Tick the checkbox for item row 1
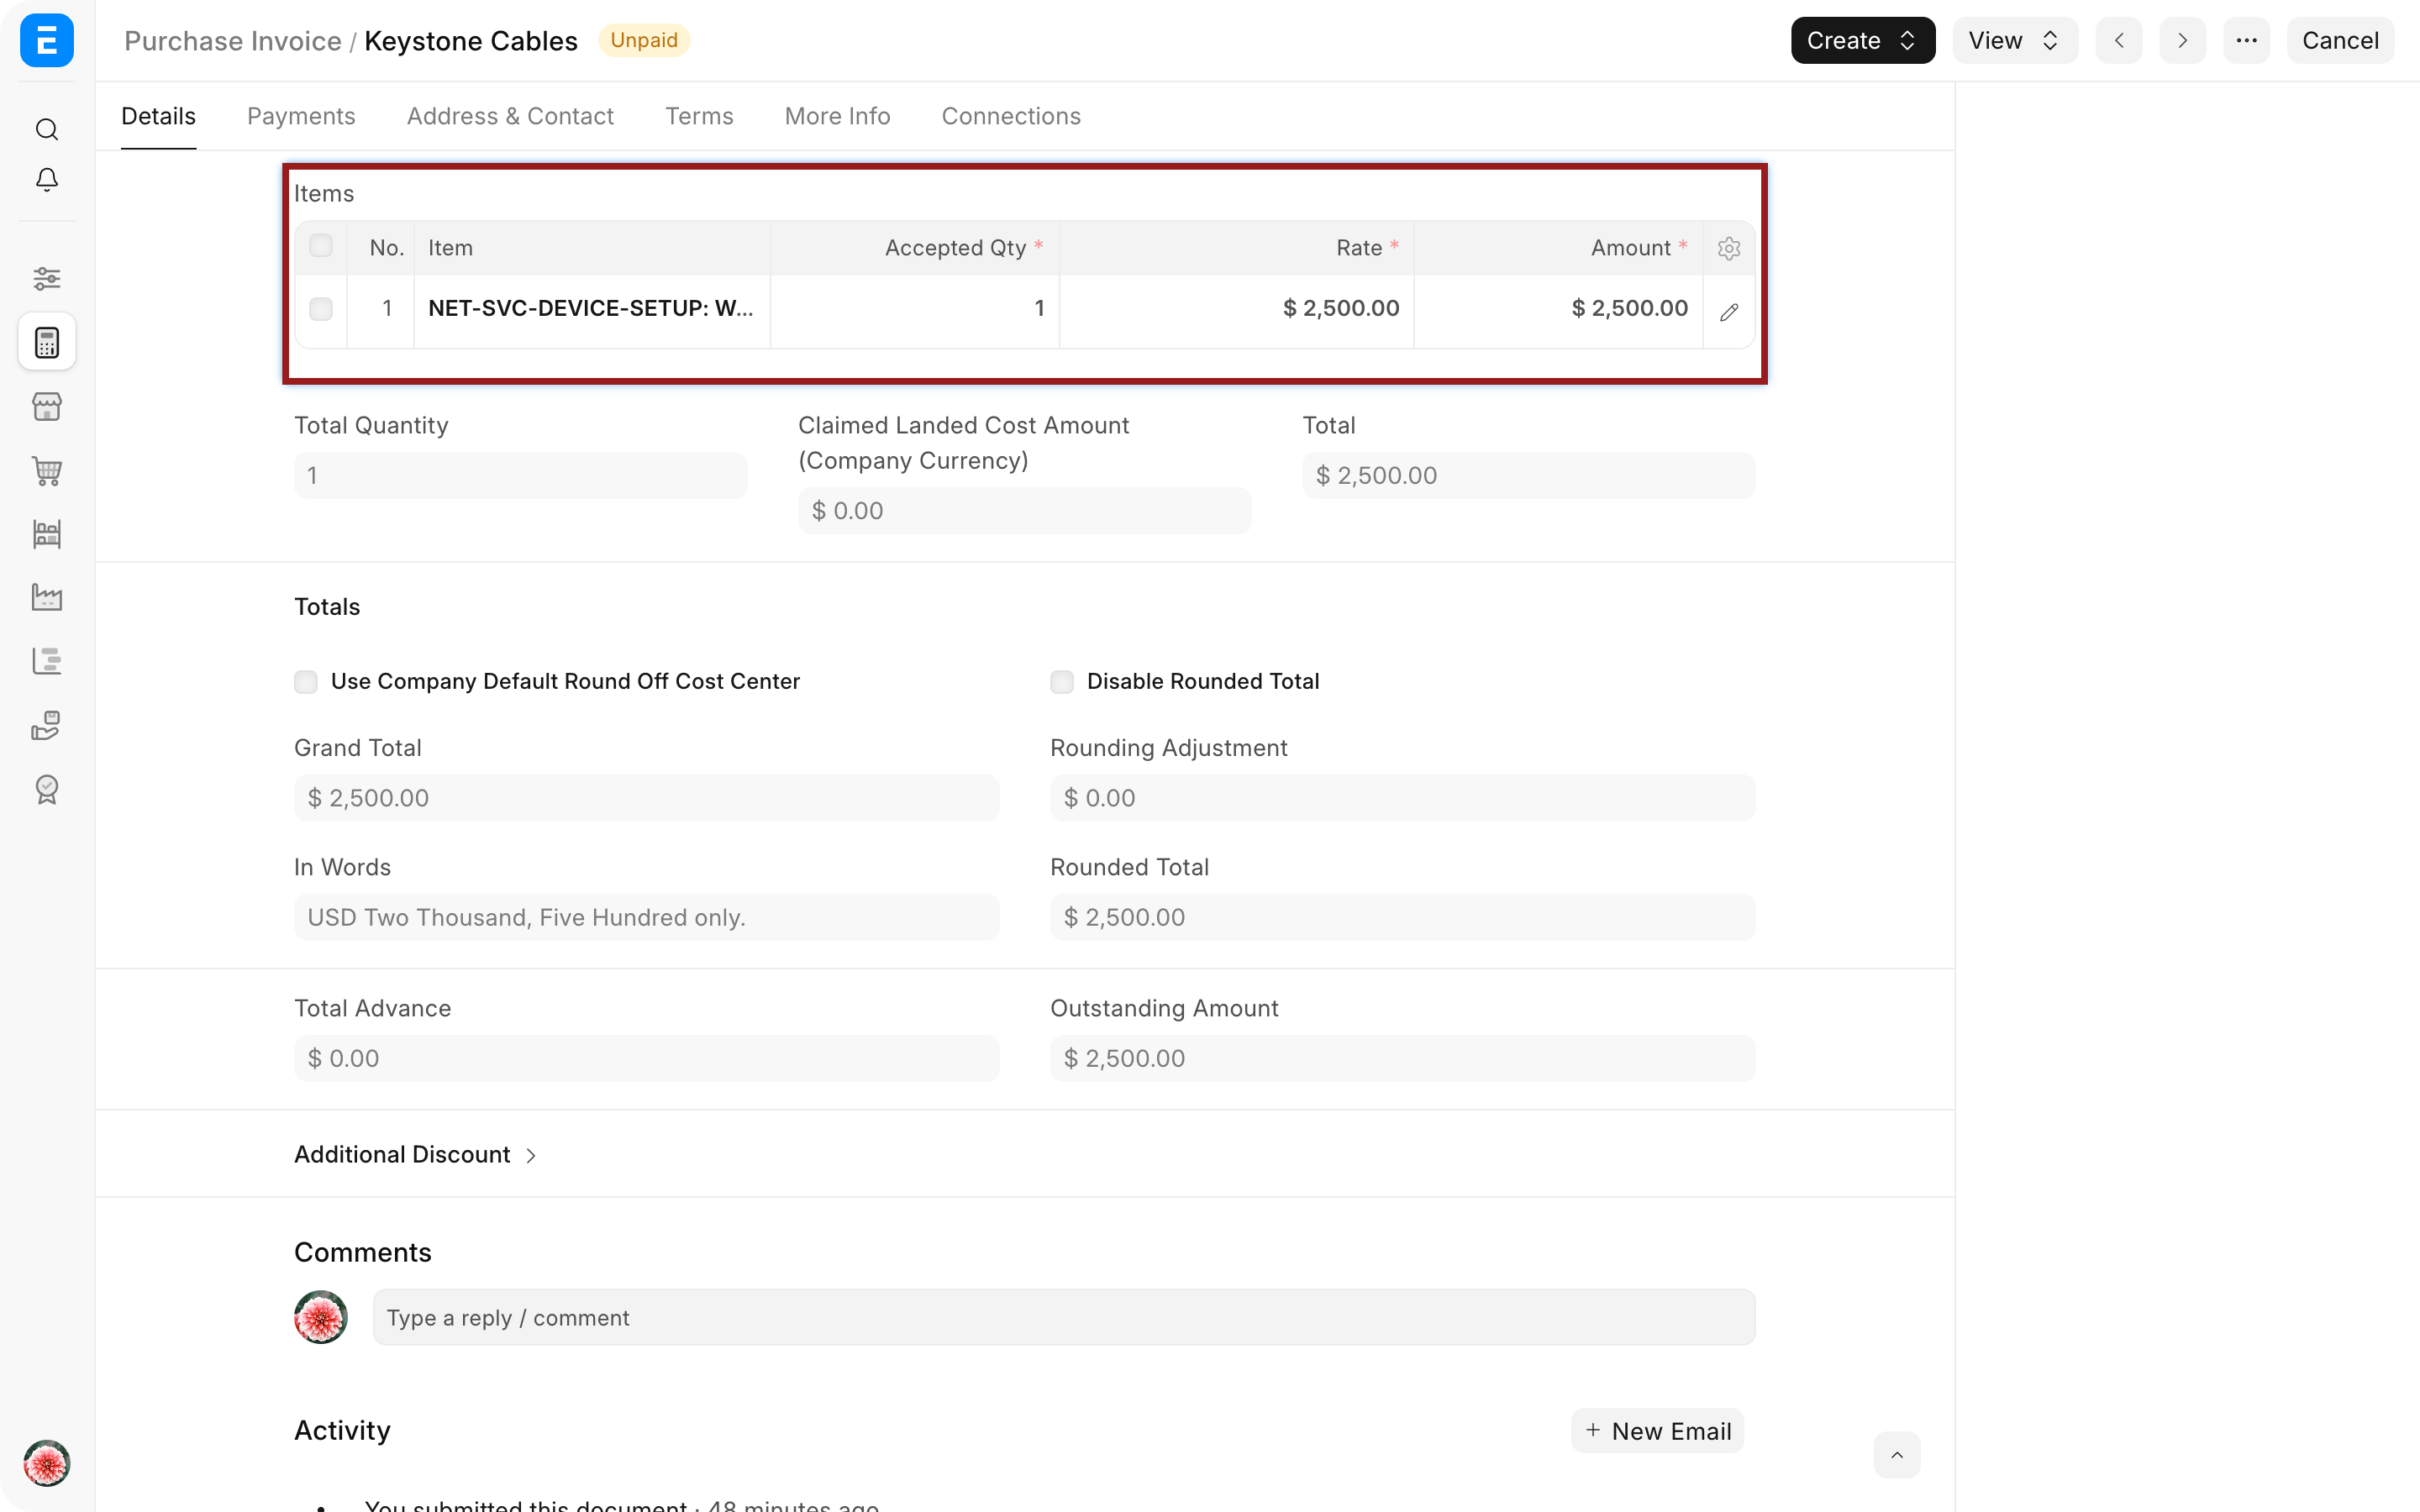The height and width of the screenshot is (1512, 2420). (321, 309)
